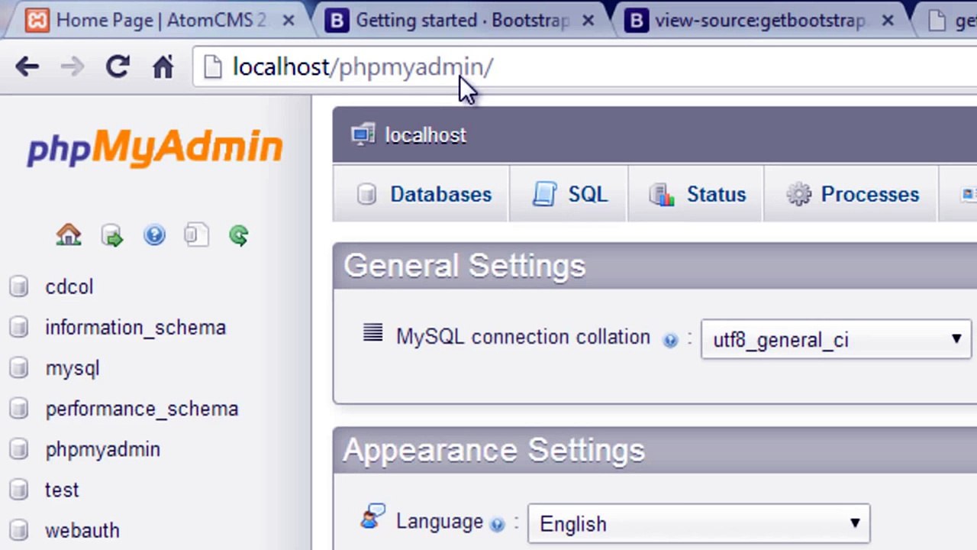Open phpMyAdmin documentation help icon
Viewport: 977px width, 550px height.
154,235
